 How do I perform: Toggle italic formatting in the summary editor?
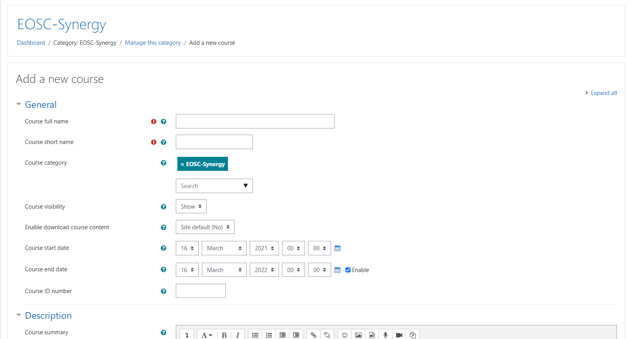[x=237, y=335]
